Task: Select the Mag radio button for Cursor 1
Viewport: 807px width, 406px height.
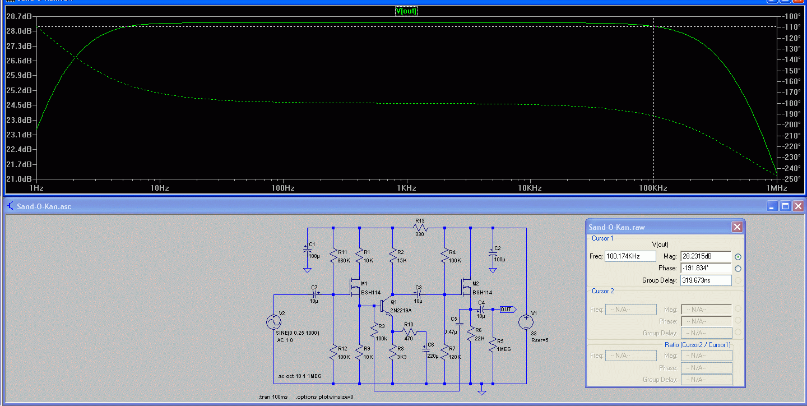Action: [x=738, y=257]
